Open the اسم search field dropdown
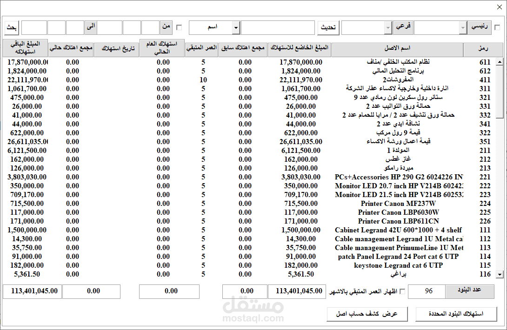 point(236,28)
